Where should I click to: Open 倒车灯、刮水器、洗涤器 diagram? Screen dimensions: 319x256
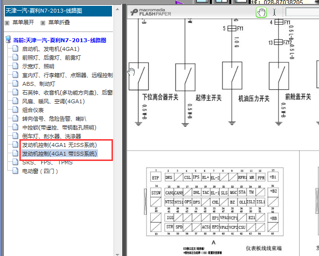click(x=51, y=136)
